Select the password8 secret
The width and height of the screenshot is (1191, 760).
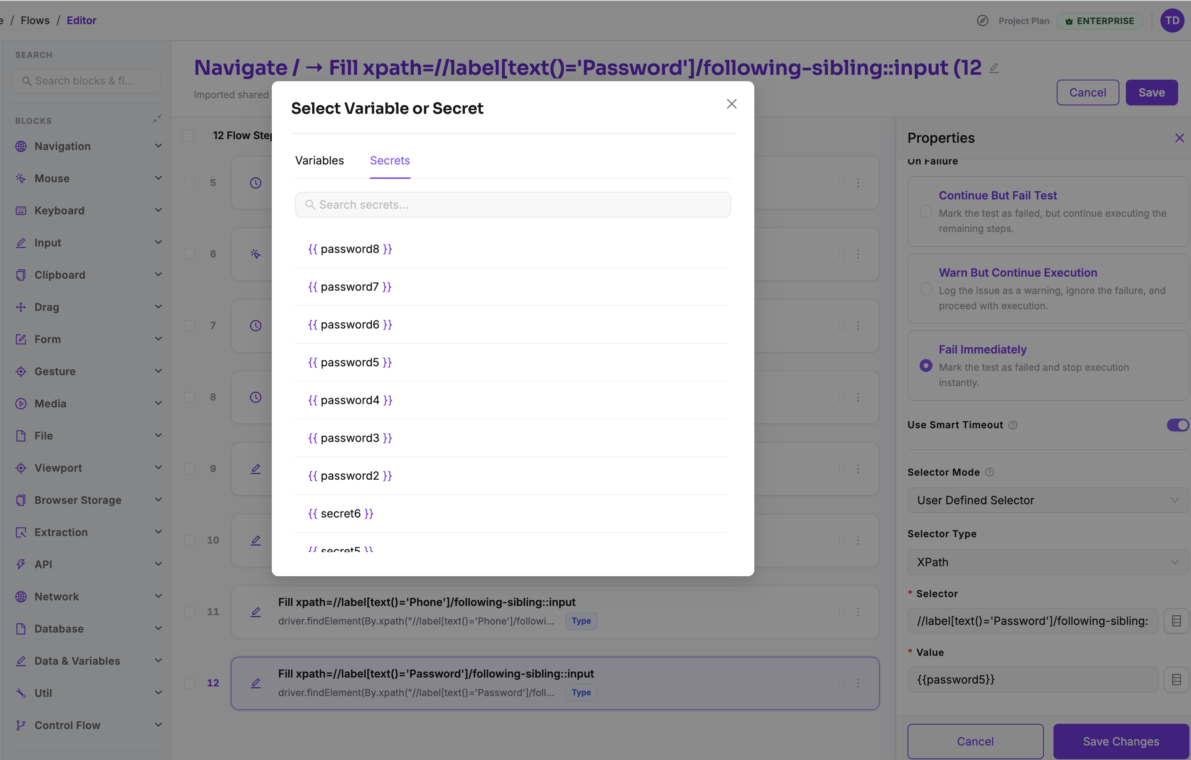tap(511, 249)
